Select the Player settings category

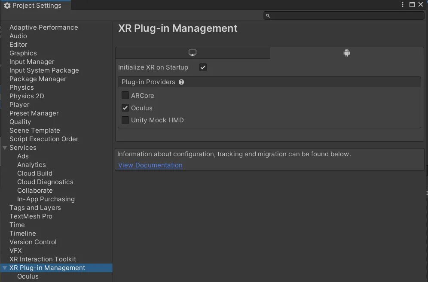19,105
